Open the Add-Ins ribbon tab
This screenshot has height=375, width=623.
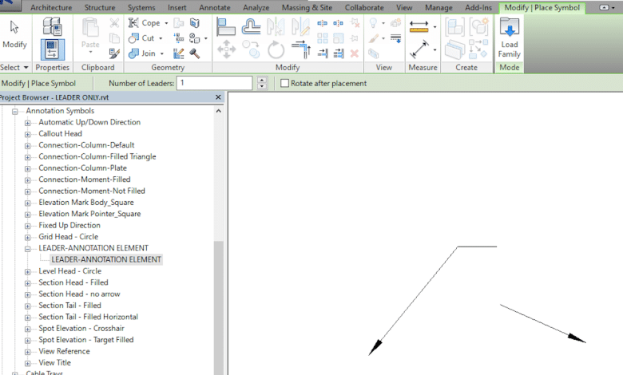coord(478,7)
